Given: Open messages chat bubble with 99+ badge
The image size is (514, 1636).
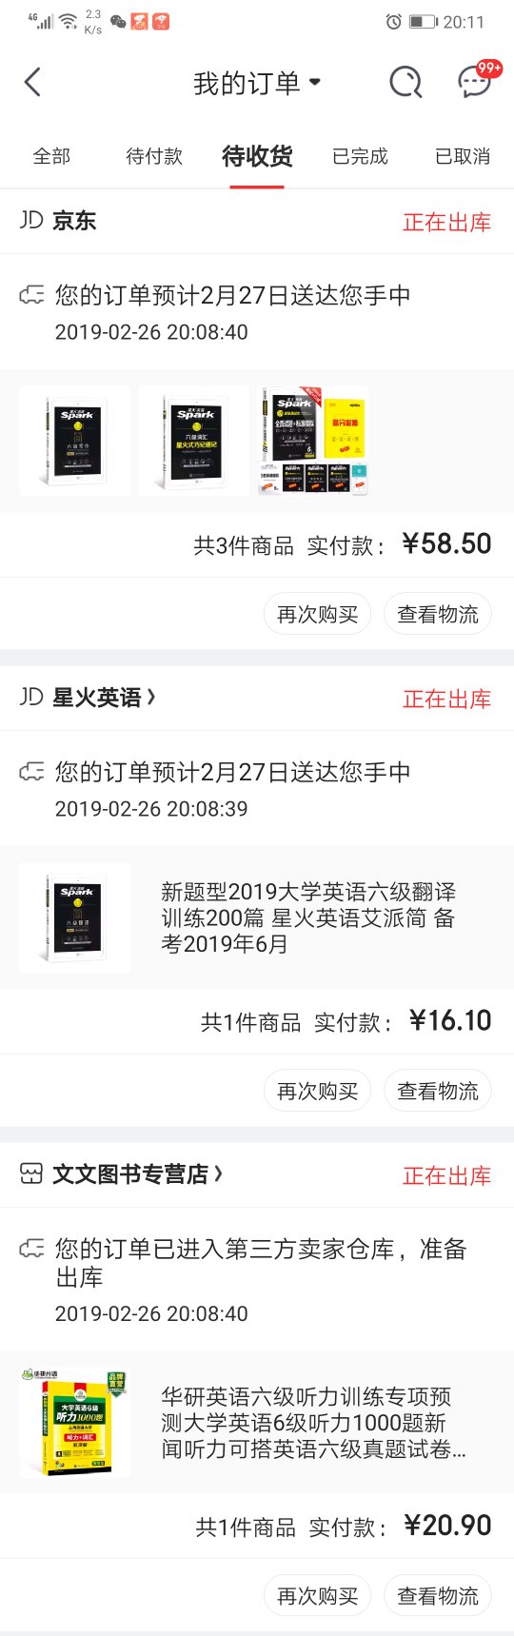Looking at the screenshot, I should point(476,81).
